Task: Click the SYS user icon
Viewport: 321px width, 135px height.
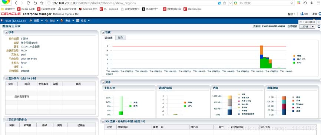Action: click(302, 14)
